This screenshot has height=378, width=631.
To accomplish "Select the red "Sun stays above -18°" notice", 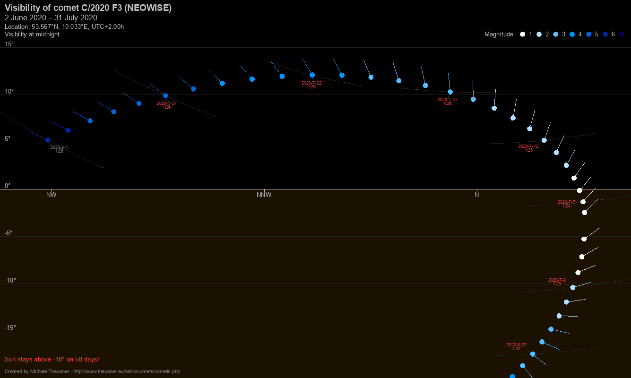I will tap(52, 360).
